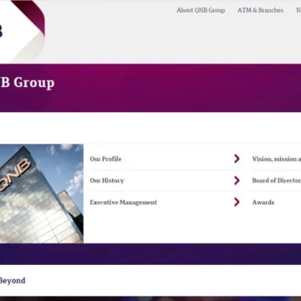Click the chevron arrow beside Our History
The width and height of the screenshot is (301, 301).
click(237, 181)
